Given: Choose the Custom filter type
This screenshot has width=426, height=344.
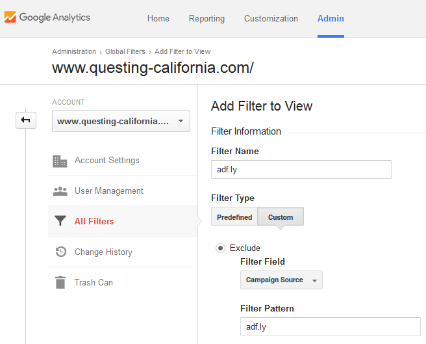Looking at the screenshot, I should (281, 217).
